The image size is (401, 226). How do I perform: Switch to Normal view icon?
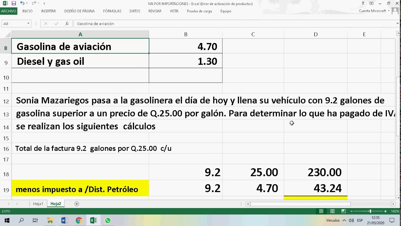pyautogui.click(x=321, y=211)
